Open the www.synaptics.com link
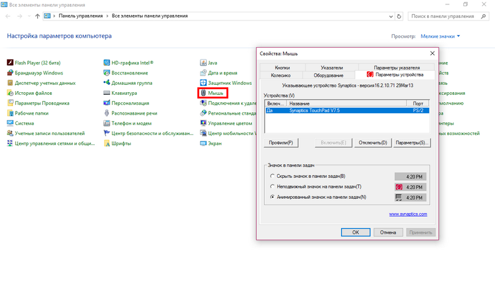 [408, 214]
